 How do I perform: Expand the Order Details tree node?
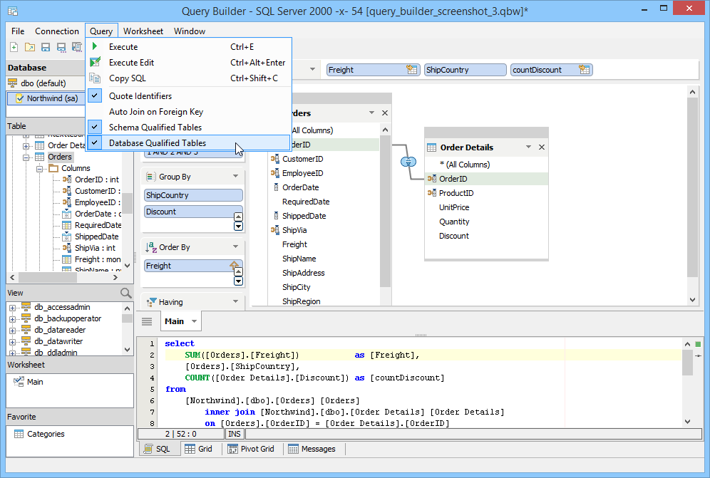26,146
